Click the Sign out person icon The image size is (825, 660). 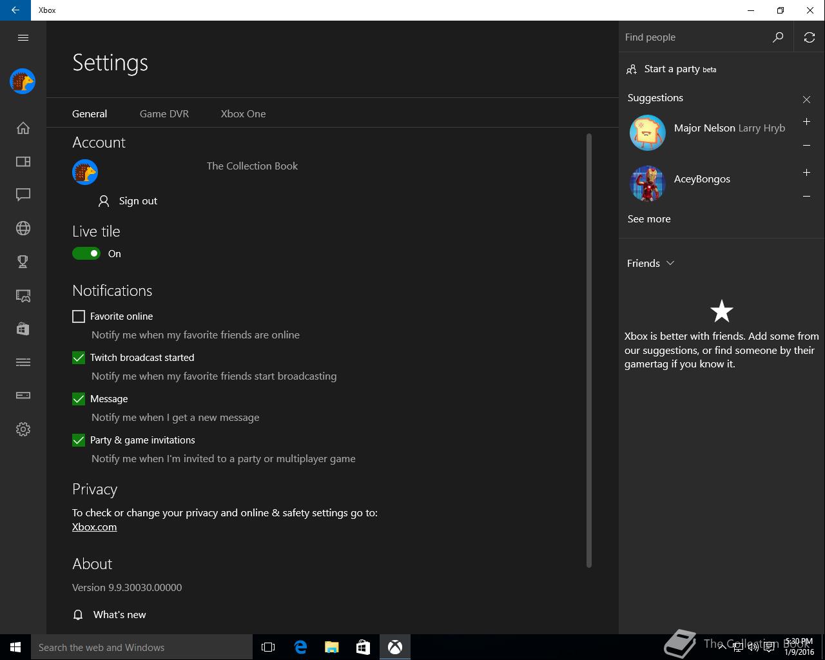click(x=103, y=201)
